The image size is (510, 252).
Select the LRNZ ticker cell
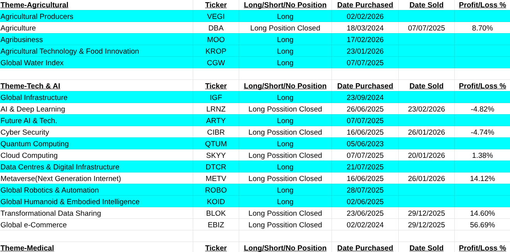[216, 109]
